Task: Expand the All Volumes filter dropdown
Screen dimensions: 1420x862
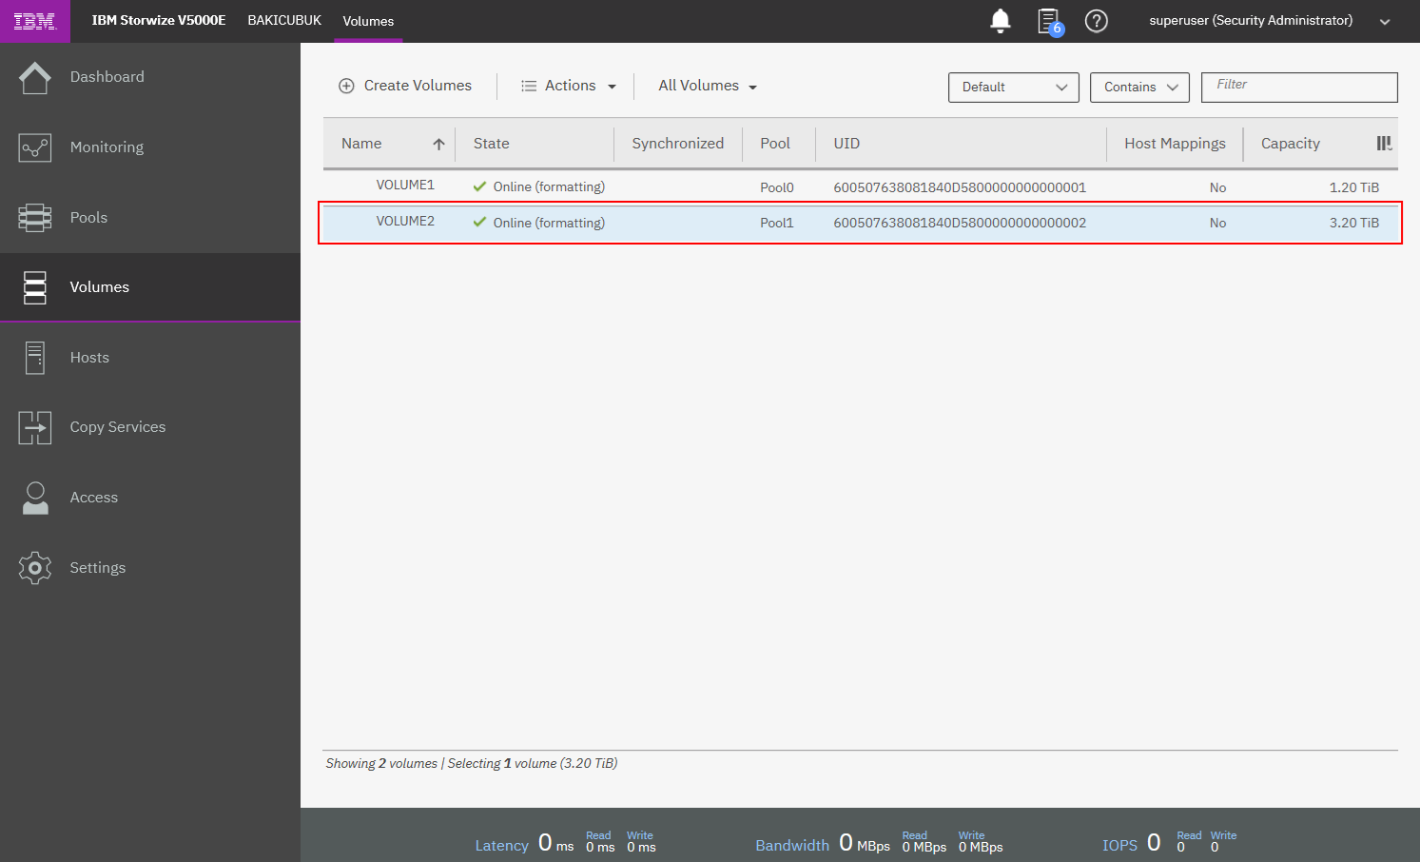Action: [x=707, y=86]
